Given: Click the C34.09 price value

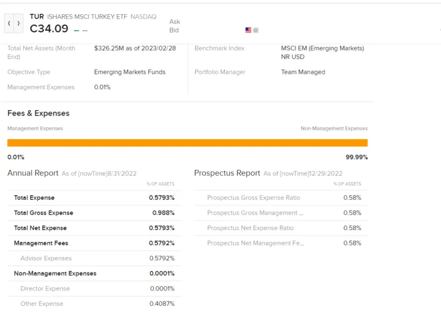Looking at the screenshot, I should [49, 29].
